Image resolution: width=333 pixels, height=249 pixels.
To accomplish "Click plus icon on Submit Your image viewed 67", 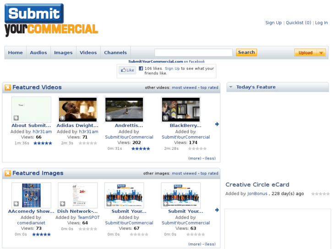I will pyautogui.click(x=109, y=204).
